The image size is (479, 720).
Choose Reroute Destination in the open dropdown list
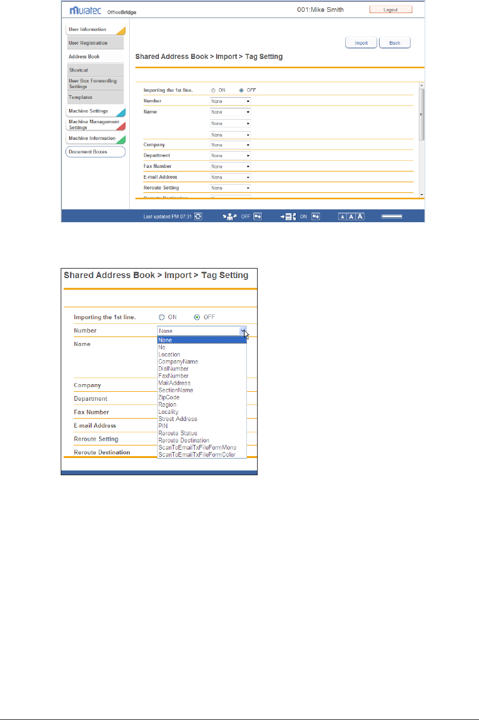pyautogui.click(x=202, y=440)
